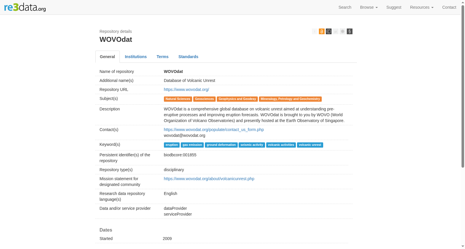Open the volcanicunrest.php mission statement link
This screenshot has width=465, height=249.
[209, 179]
